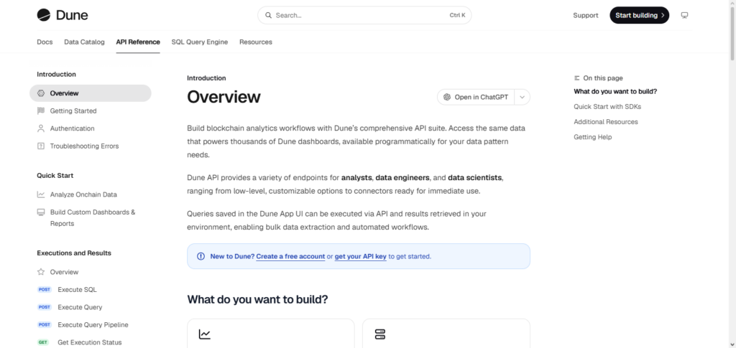Click the Build Custom Dashboards monitor icon

(41, 212)
